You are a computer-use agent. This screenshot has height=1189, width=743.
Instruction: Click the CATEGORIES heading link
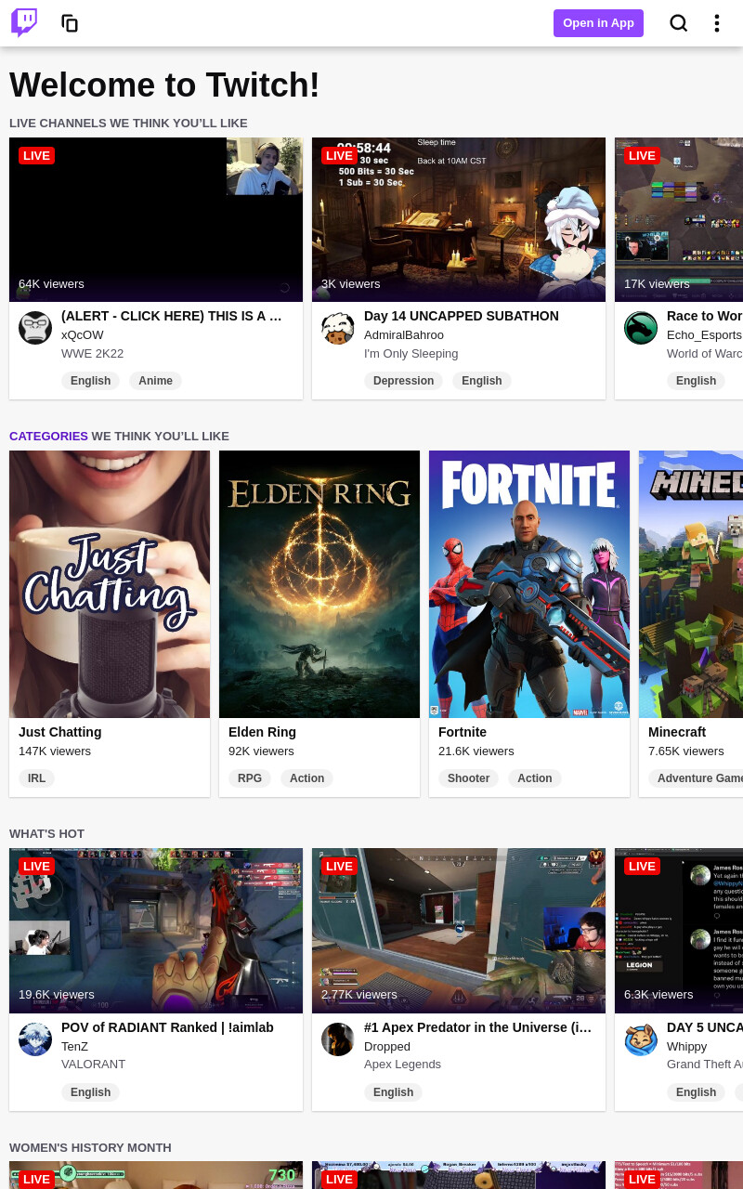[x=48, y=436]
